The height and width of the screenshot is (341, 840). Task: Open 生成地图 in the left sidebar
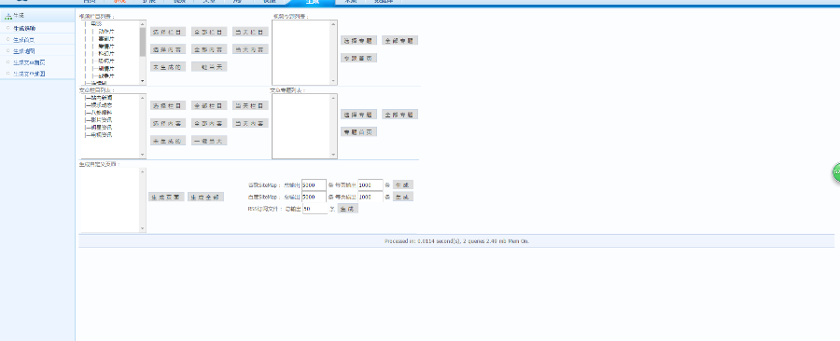point(24,50)
